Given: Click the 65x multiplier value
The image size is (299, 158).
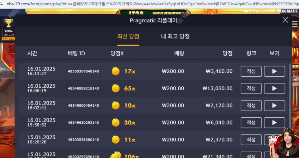Looking at the screenshot, I should point(130,88).
